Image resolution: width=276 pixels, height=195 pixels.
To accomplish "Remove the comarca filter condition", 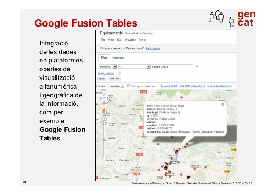I will point(197,67).
